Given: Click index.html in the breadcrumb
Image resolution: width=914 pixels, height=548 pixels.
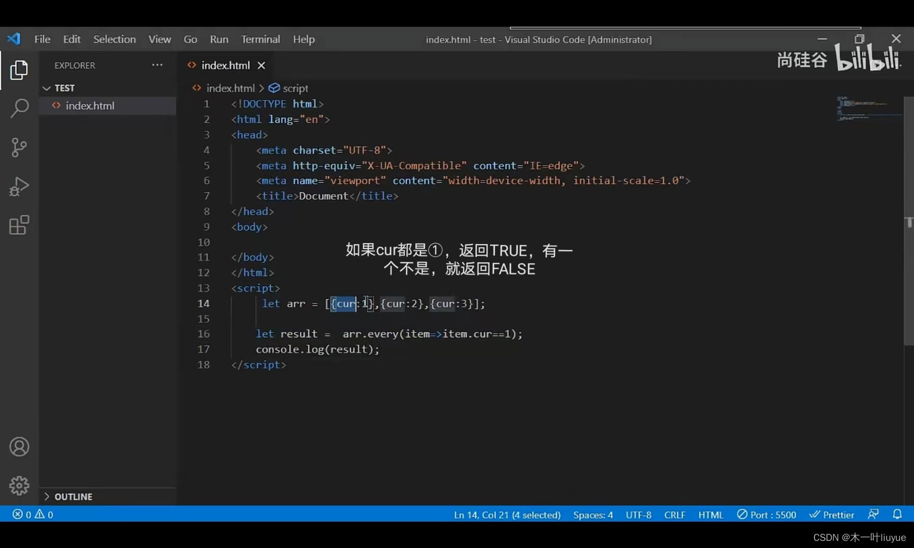Looking at the screenshot, I should tap(231, 88).
